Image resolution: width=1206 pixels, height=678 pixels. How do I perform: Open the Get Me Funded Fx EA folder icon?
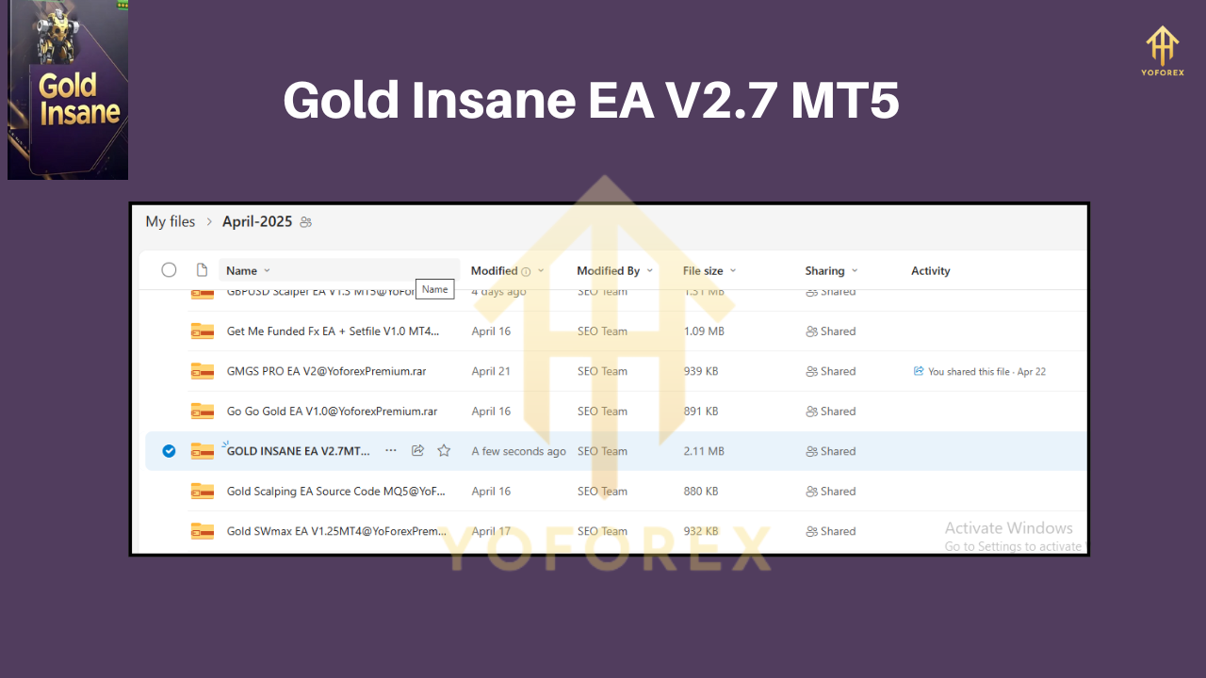pos(202,331)
